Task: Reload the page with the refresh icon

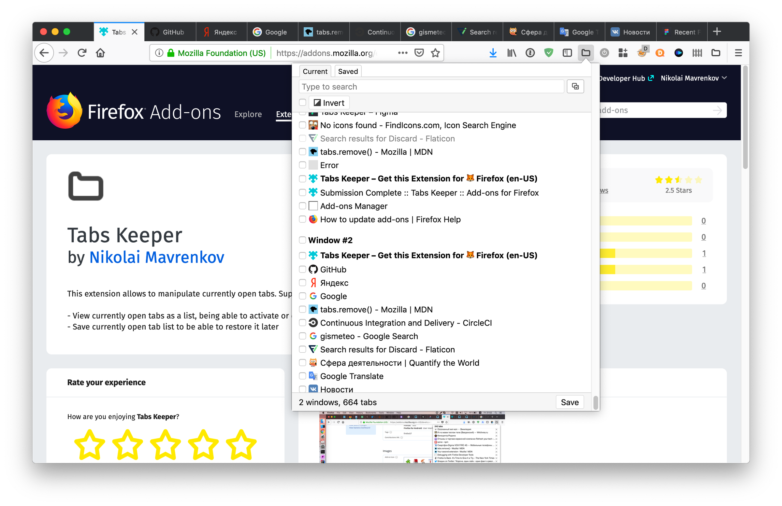Action: 82,52
